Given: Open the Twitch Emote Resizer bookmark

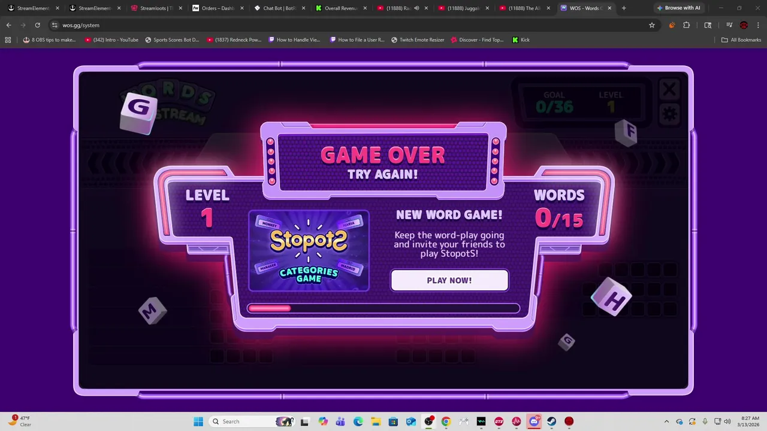Looking at the screenshot, I should (x=418, y=40).
